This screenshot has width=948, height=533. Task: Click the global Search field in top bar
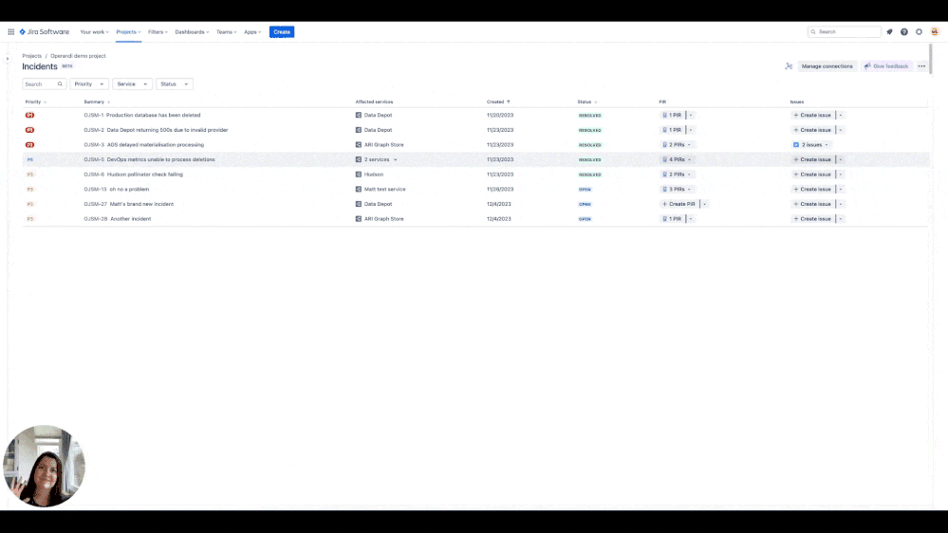click(x=844, y=32)
